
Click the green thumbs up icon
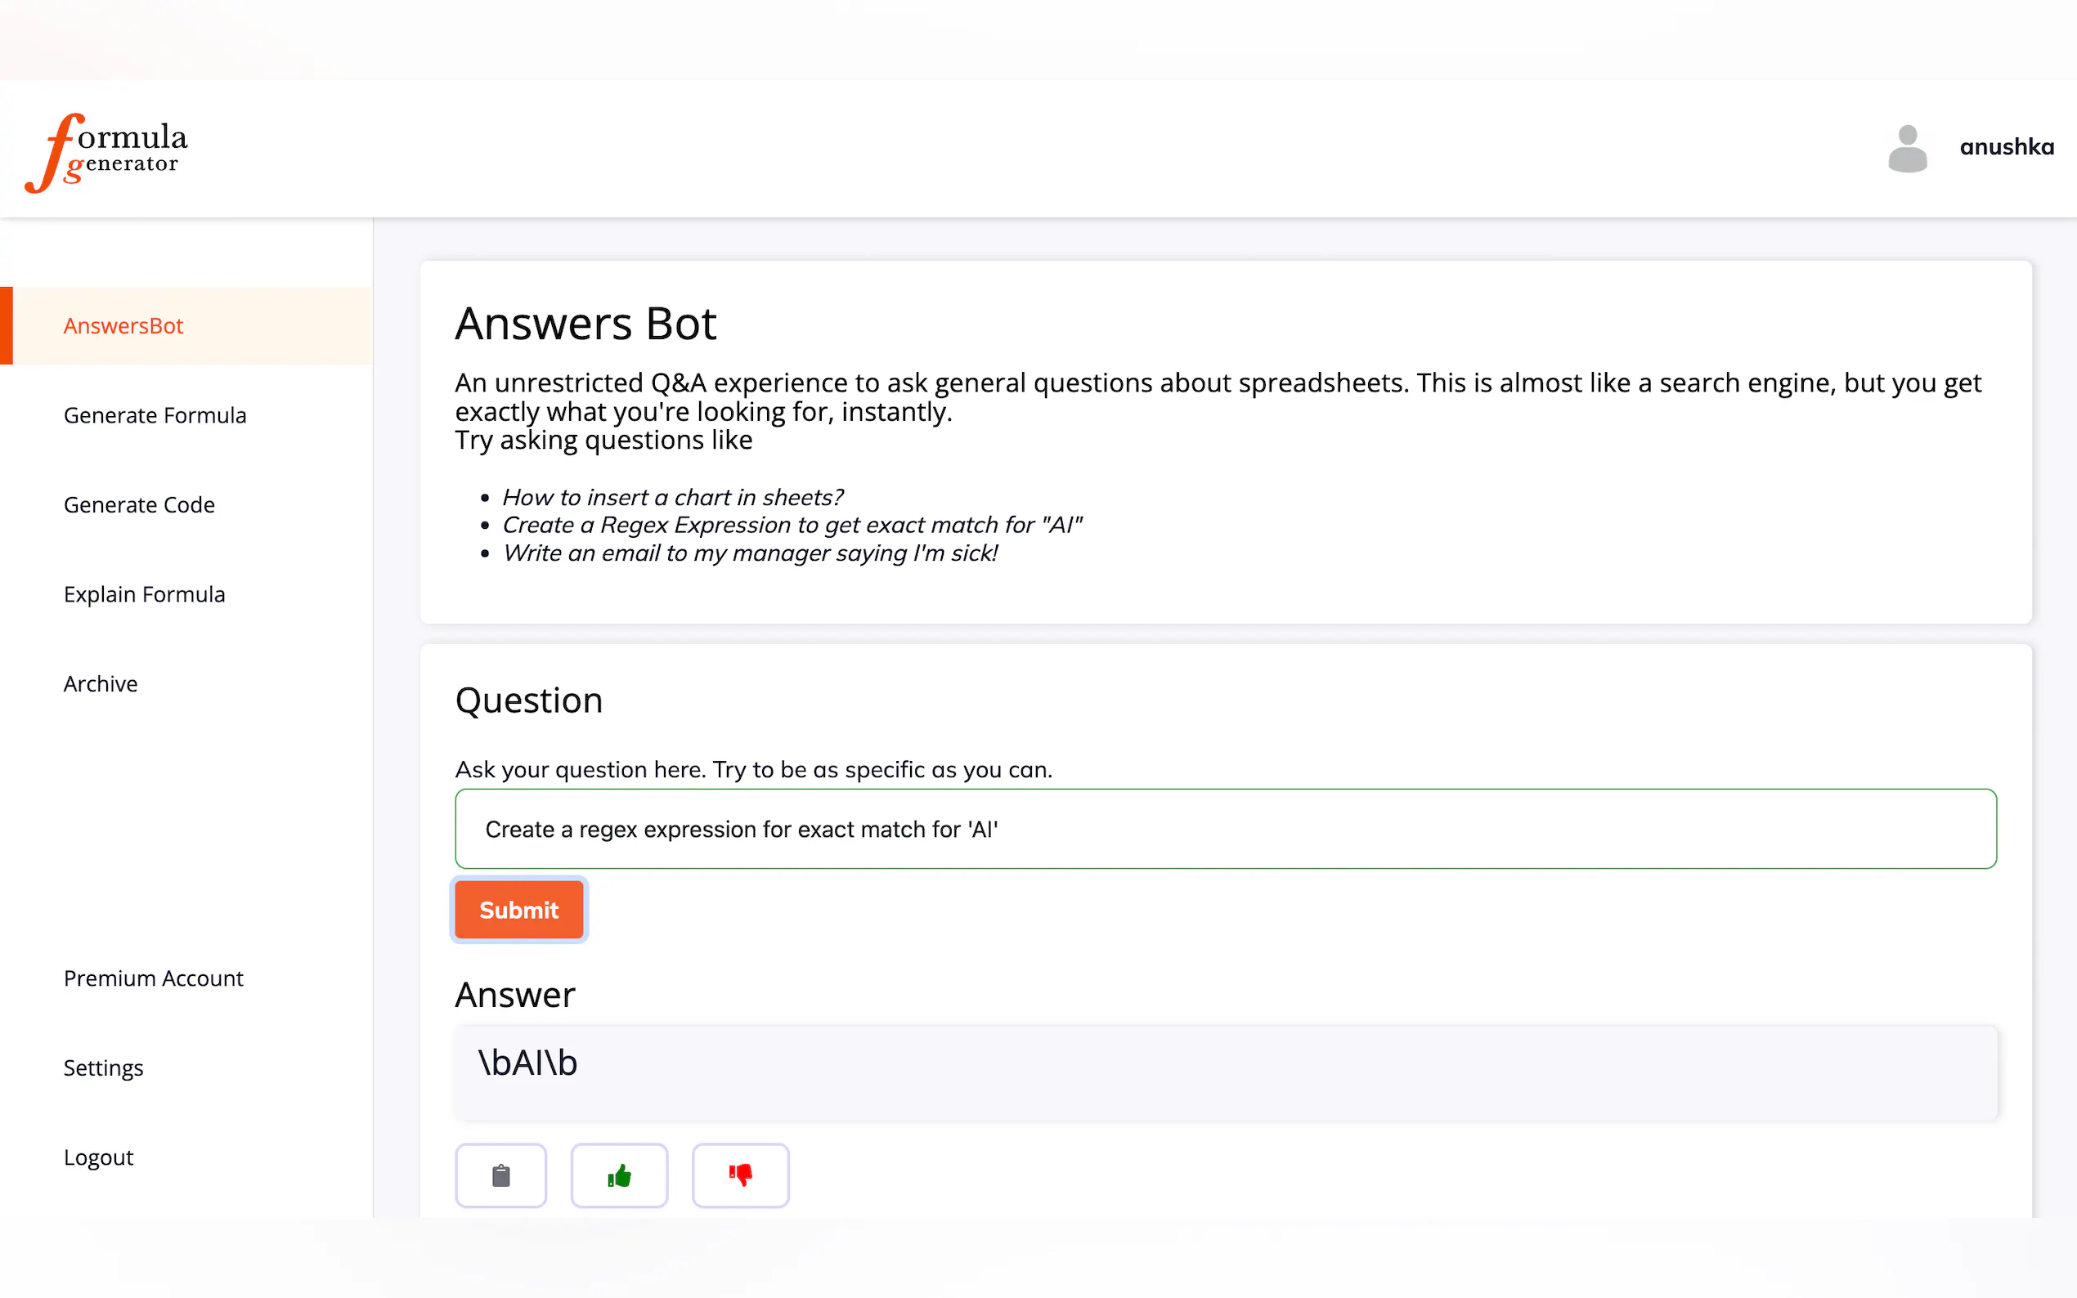pyautogui.click(x=619, y=1175)
